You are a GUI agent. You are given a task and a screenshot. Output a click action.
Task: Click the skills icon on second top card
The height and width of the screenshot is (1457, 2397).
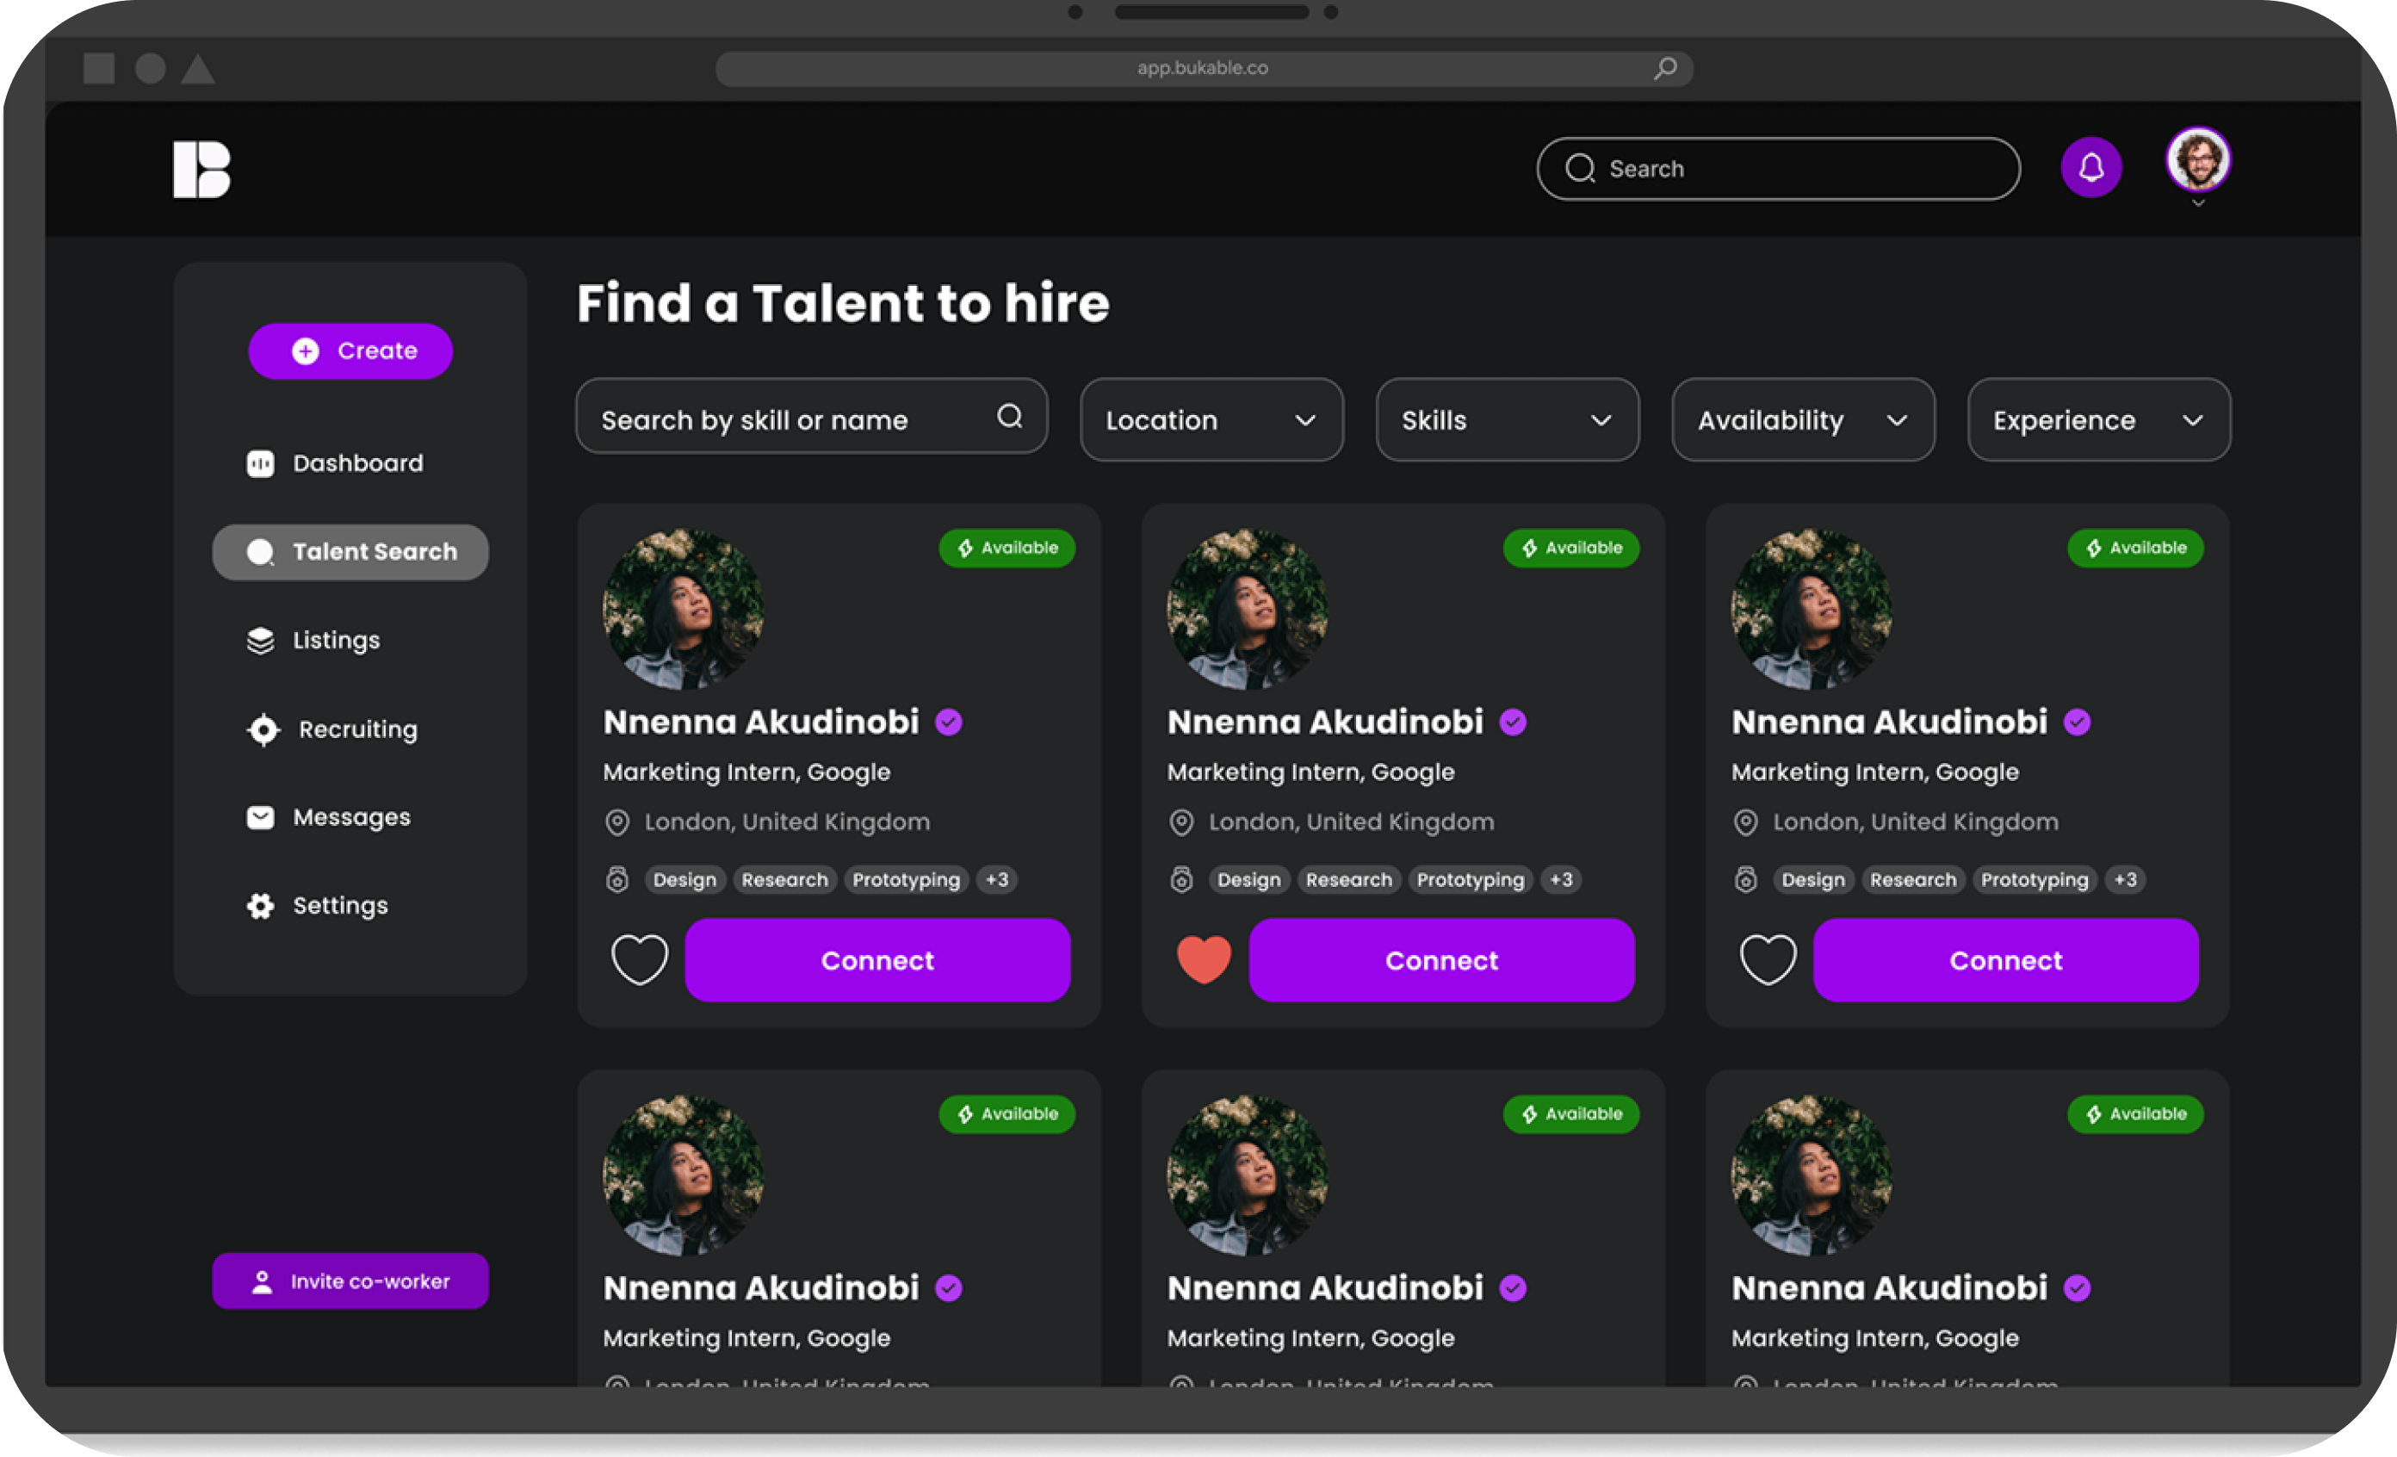[x=1181, y=879]
